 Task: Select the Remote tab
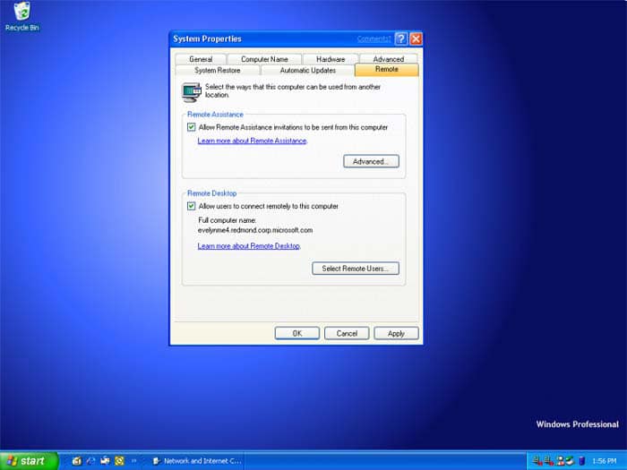[386, 70]
